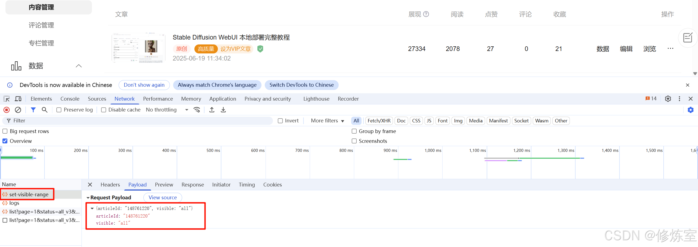Switch to the Elements tab
Viewport: 698px width, 247px height.
pyautogui.click(x=41, y=99)
